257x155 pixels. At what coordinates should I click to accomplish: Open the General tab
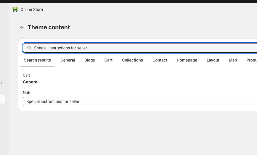[x=68, y=60]
